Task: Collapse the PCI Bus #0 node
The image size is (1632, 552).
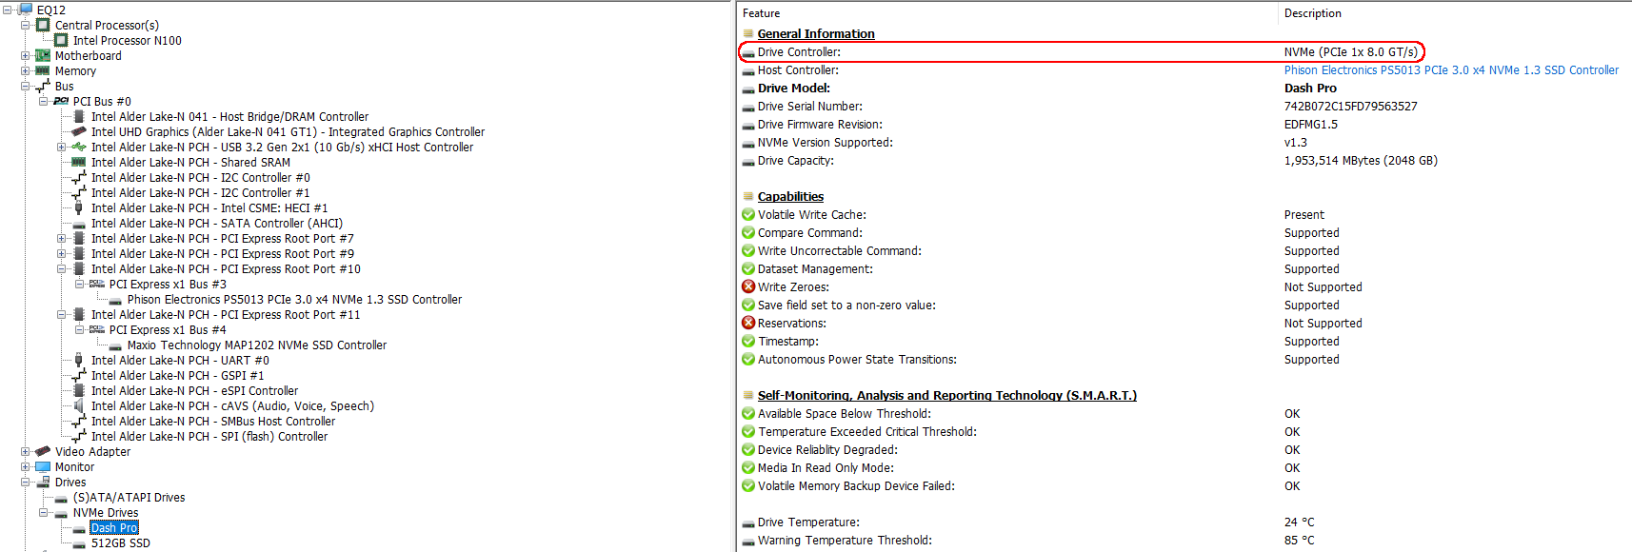Action: click(x=44, y=101)
